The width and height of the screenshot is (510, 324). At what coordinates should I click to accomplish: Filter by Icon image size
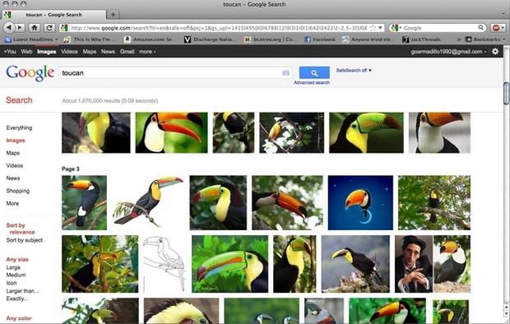point(12,283)
